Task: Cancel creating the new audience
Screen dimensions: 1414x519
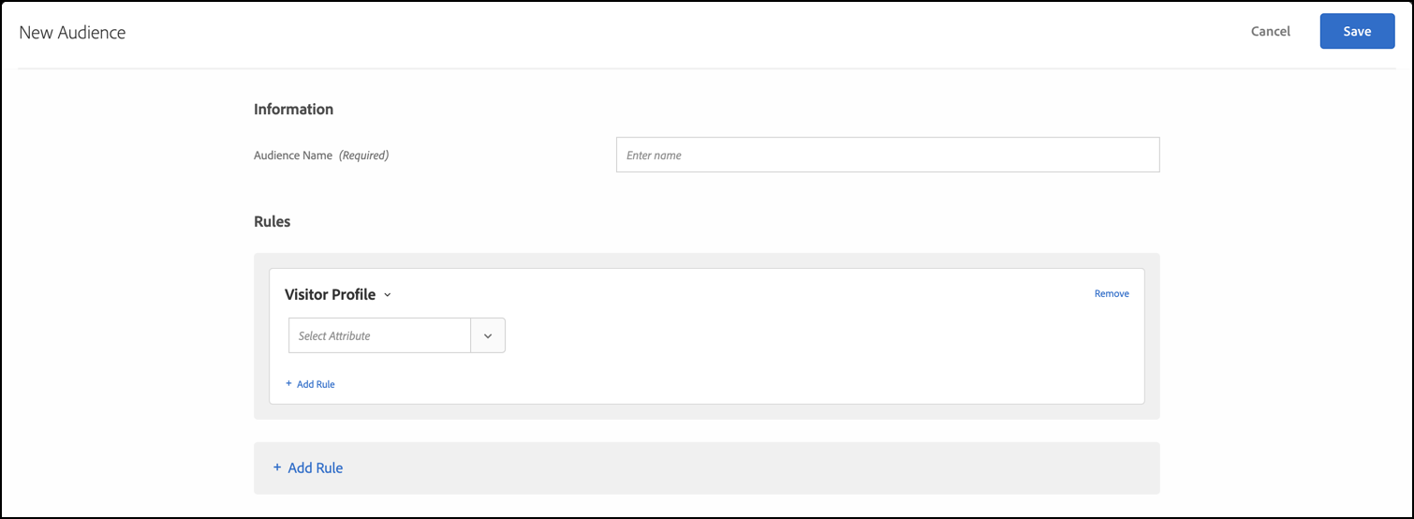Action: 1270,31
